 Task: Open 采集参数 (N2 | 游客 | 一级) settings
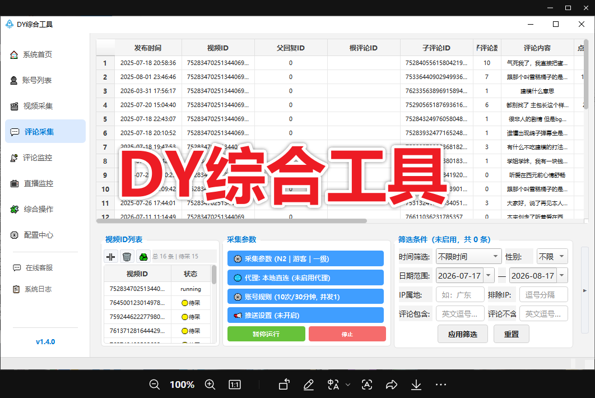pos(305,258)
